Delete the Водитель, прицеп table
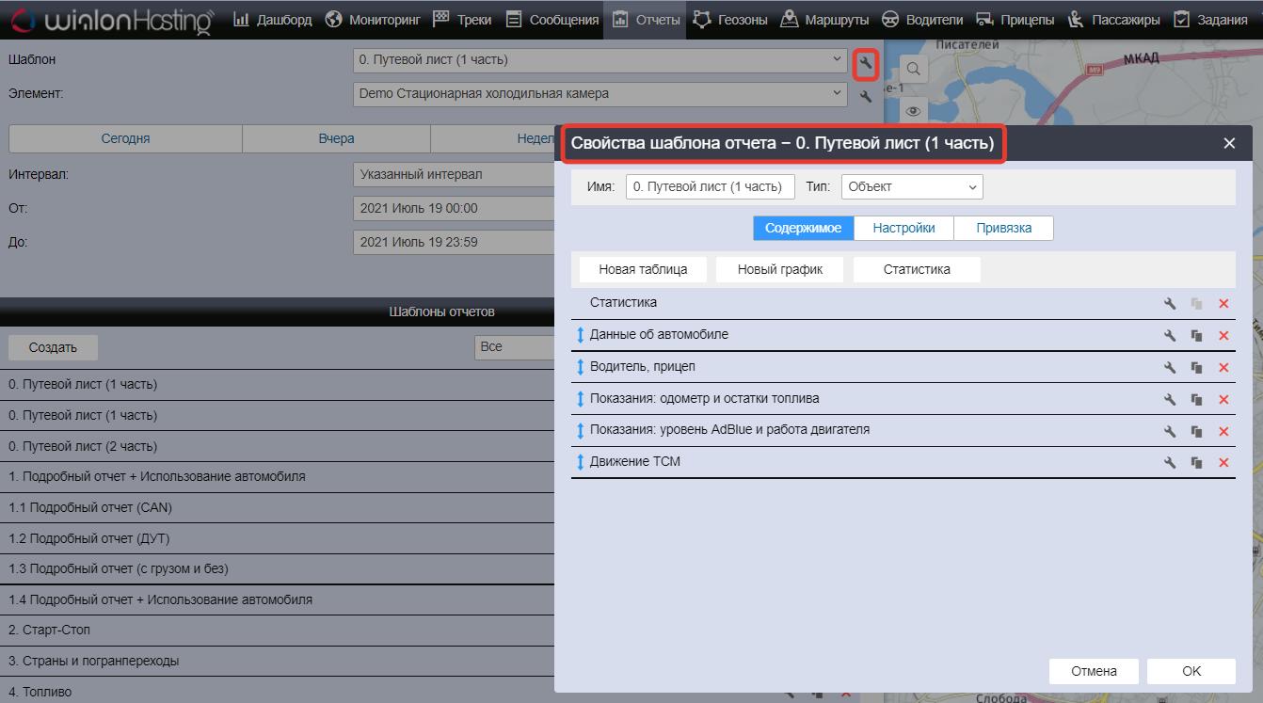The image size is (1263, 703). point(1223,368)
